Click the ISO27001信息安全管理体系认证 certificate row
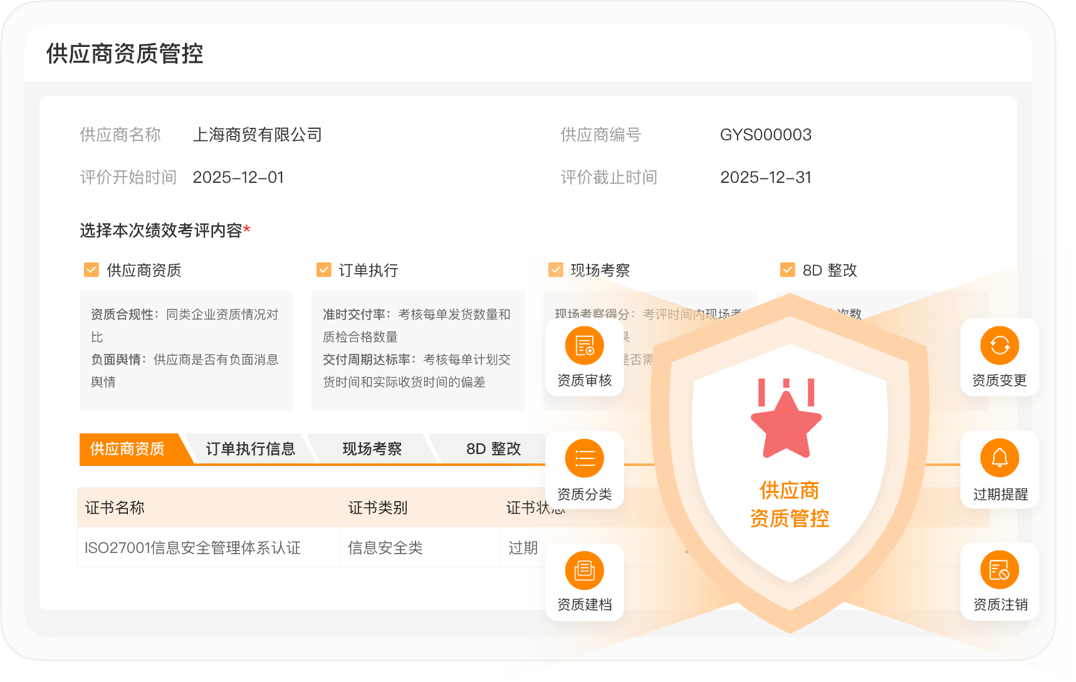1076x682 pixels. click(192, 548)
